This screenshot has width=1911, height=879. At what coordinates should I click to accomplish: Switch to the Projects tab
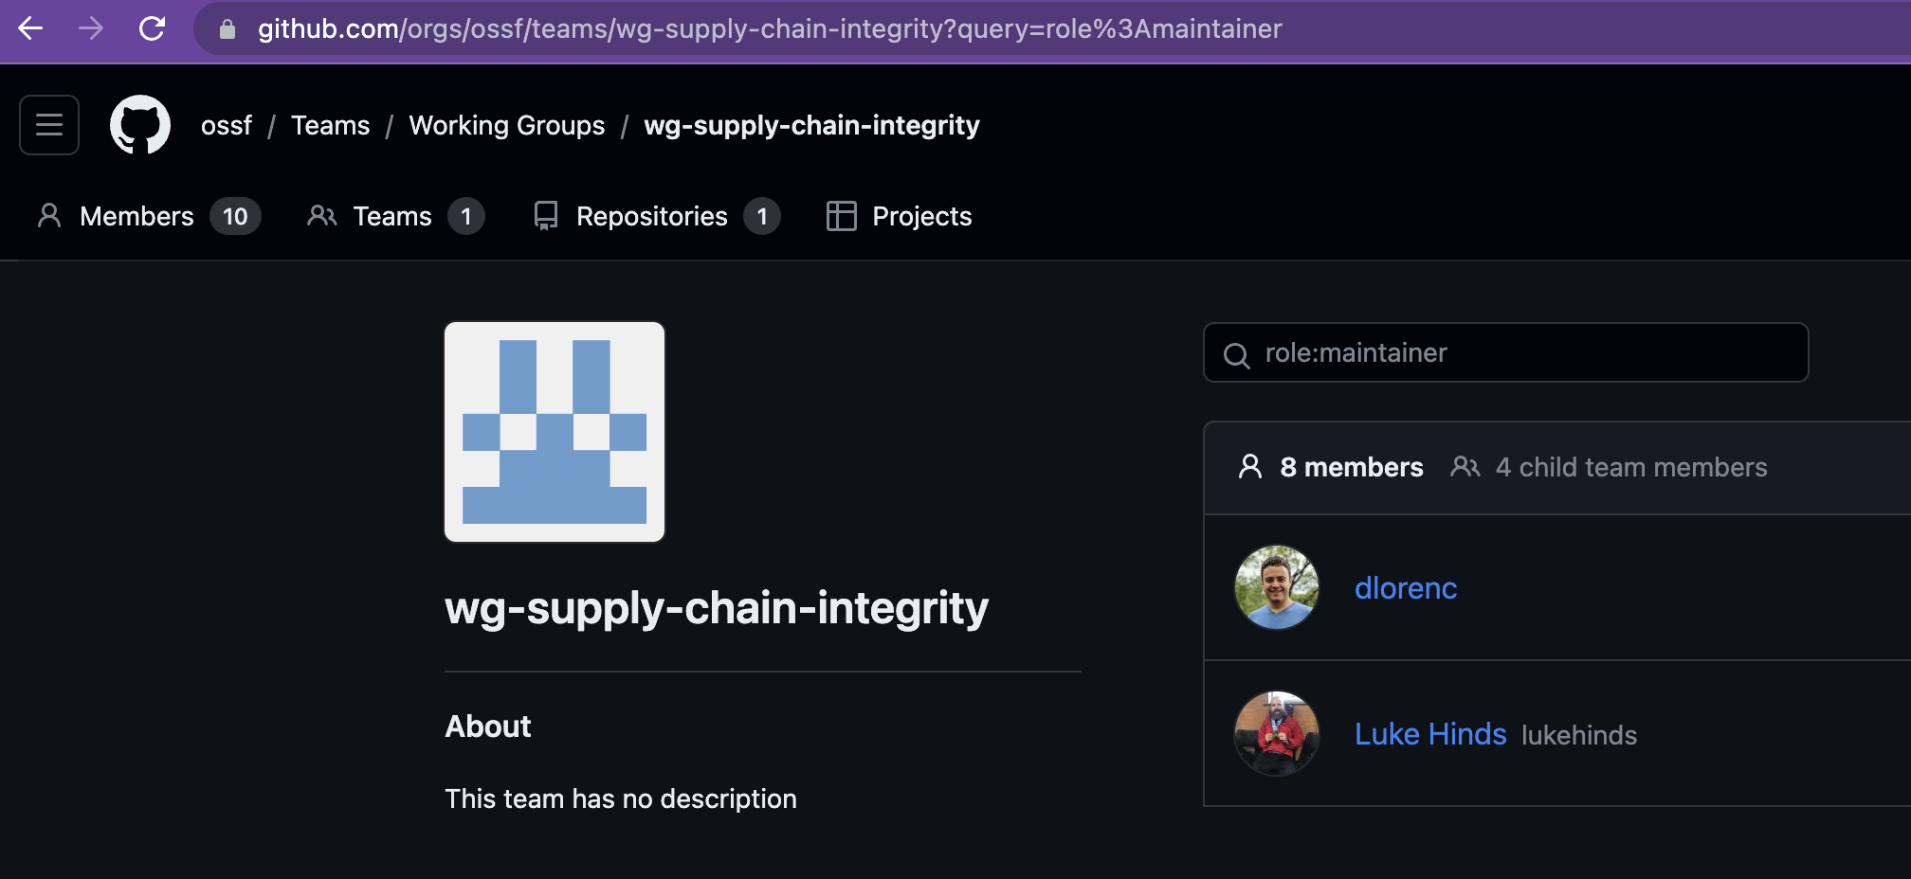click(x=920, y=216)
